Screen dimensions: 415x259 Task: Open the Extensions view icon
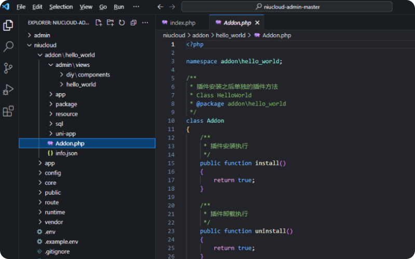(x=8, y=111)
